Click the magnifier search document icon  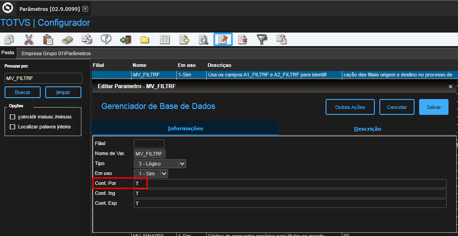203,39
